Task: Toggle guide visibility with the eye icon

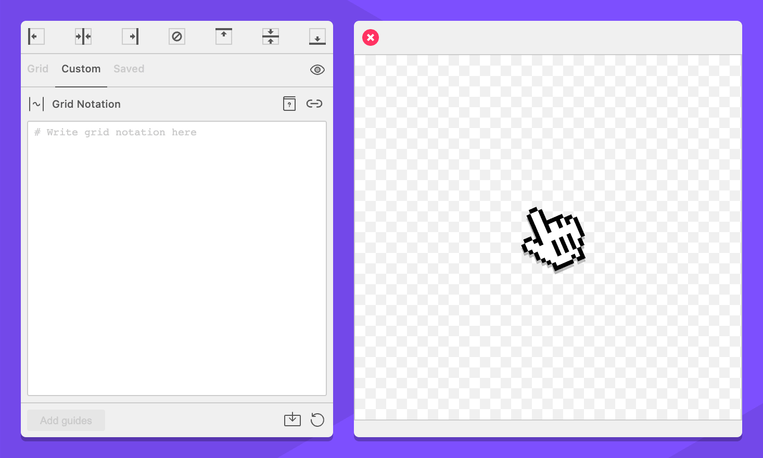Action: click(x=317, y=70)
